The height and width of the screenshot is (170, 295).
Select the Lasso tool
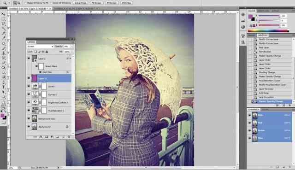(x=3, y=23)
